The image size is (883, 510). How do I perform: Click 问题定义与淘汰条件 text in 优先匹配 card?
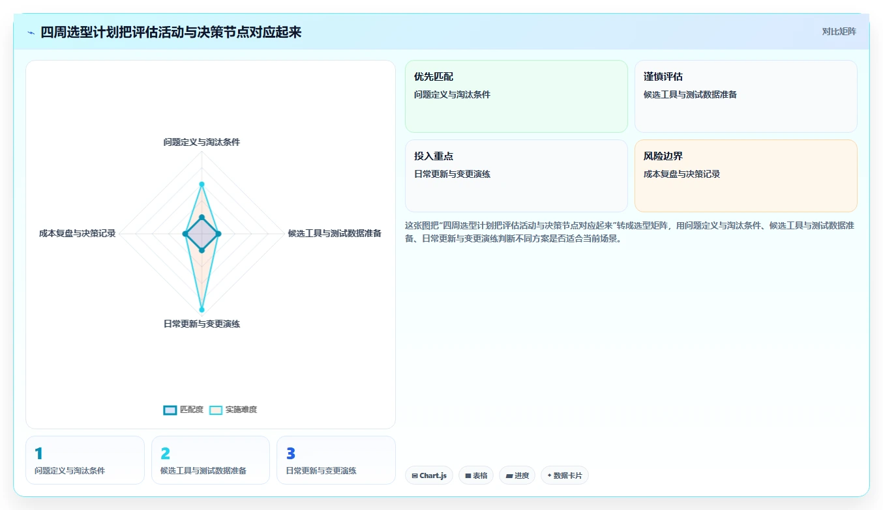(452, 94)
